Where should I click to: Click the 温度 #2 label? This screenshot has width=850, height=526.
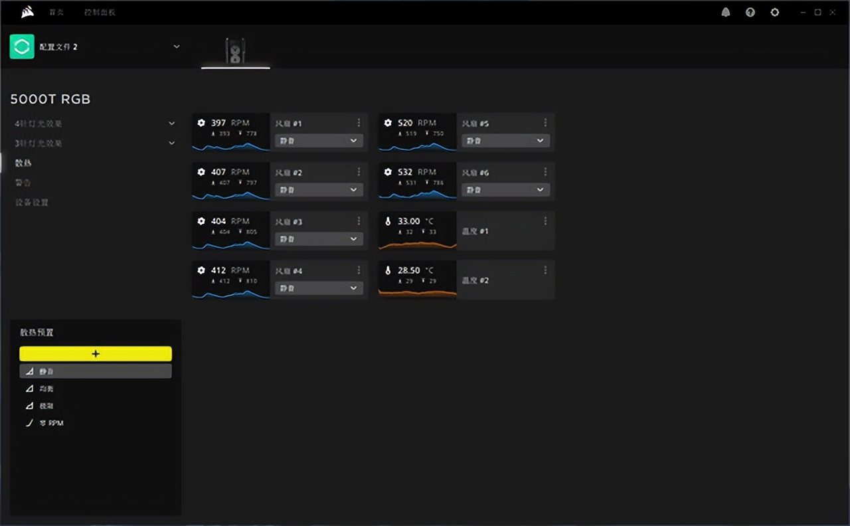[475, 280]
